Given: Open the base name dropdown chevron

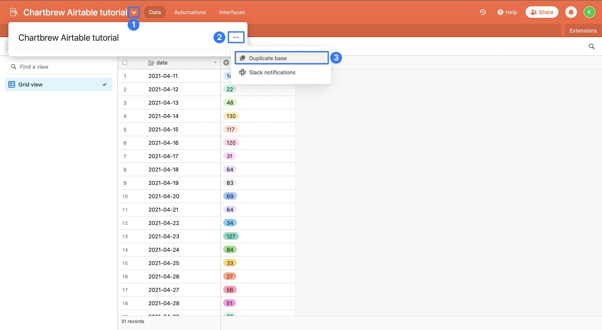Looking at the screenshot, I should [x=135, y=12].
